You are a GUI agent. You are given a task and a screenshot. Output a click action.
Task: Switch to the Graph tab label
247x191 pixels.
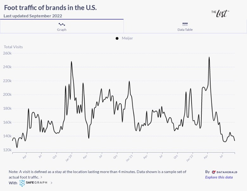62,30
